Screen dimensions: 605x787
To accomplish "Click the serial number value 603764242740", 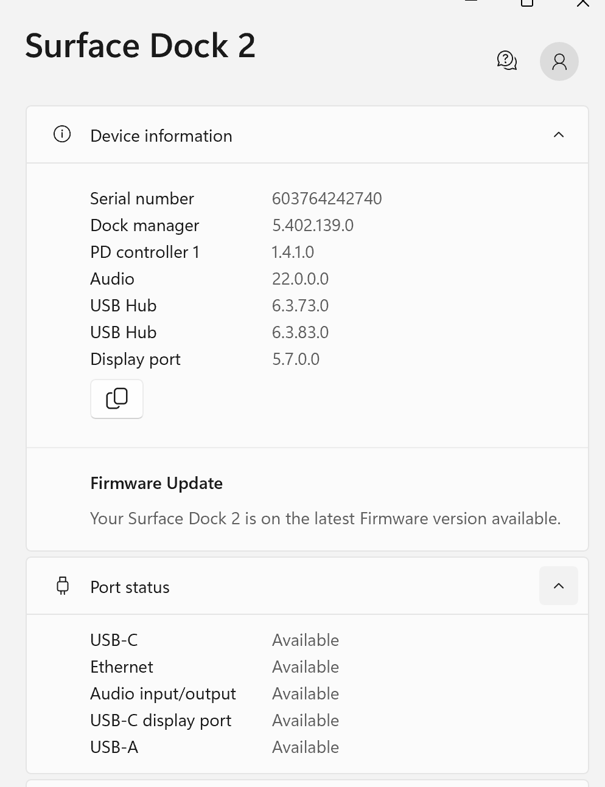I will click(x=327, y=199).
